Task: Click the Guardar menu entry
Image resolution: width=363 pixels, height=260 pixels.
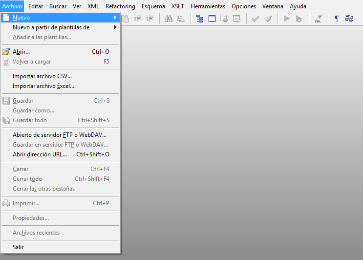Action: point(60,101)
